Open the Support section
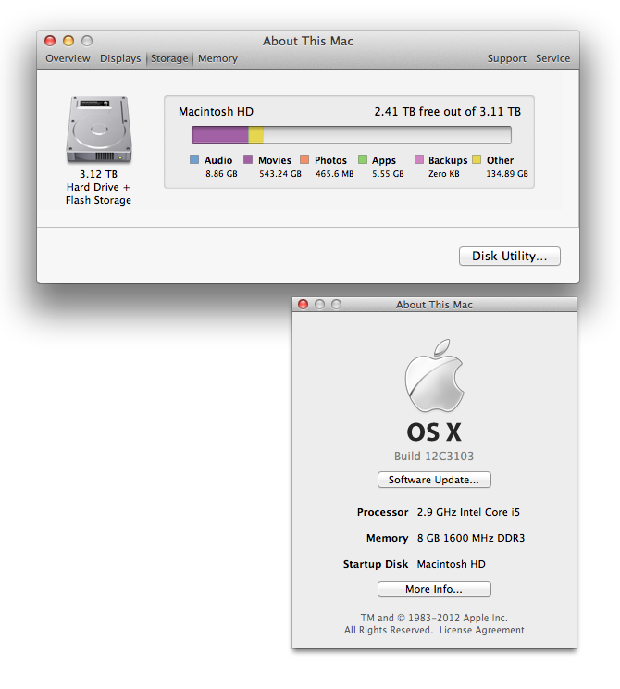620x689 pixels. [x=507, y=58]
